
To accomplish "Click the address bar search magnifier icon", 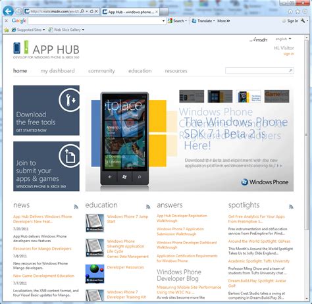I will coord(82,11).
